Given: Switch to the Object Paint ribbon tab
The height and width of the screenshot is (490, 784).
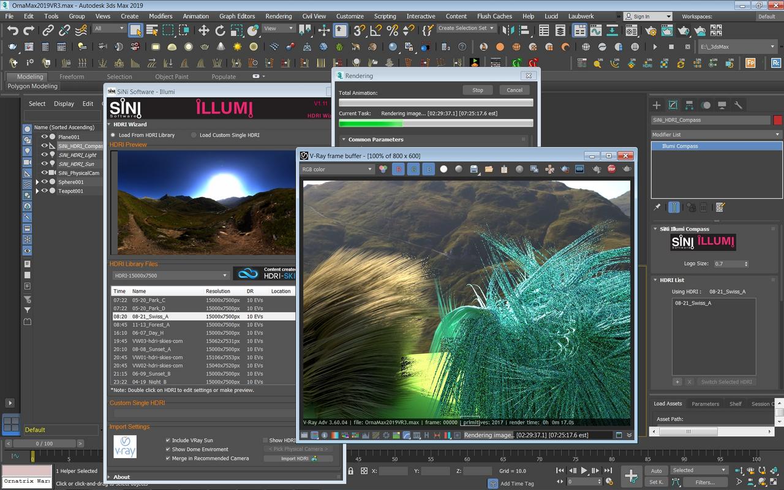Looking at the screenshot, I should coord(172,77).
